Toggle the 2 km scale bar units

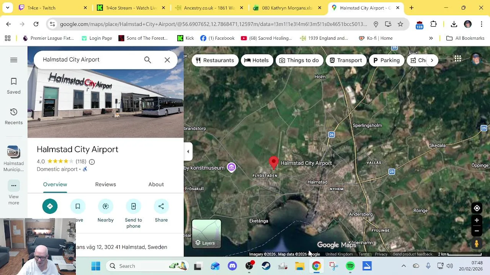click(x=459, y=254)
